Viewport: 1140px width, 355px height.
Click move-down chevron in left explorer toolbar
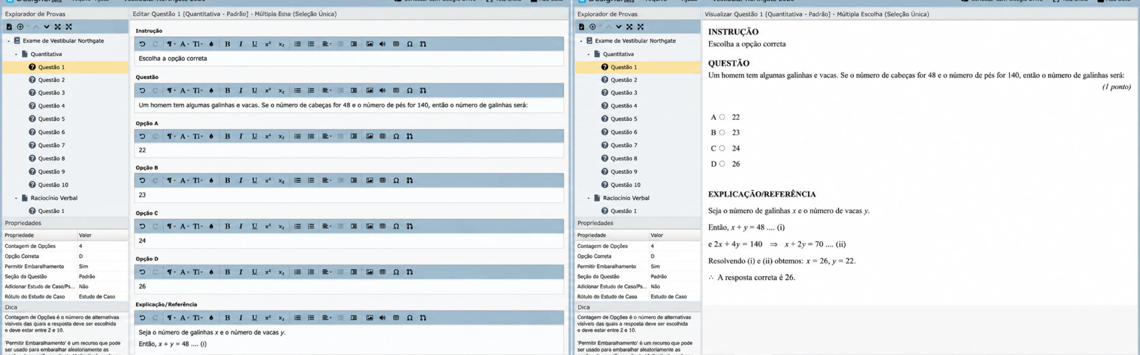[47, 26]
